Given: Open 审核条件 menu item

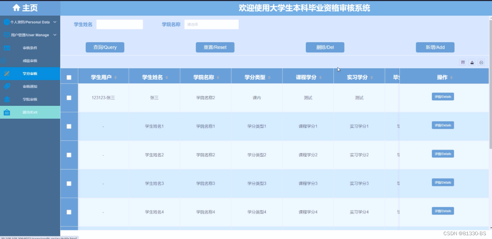Looking at the screenshot, I should click(30, 48).
